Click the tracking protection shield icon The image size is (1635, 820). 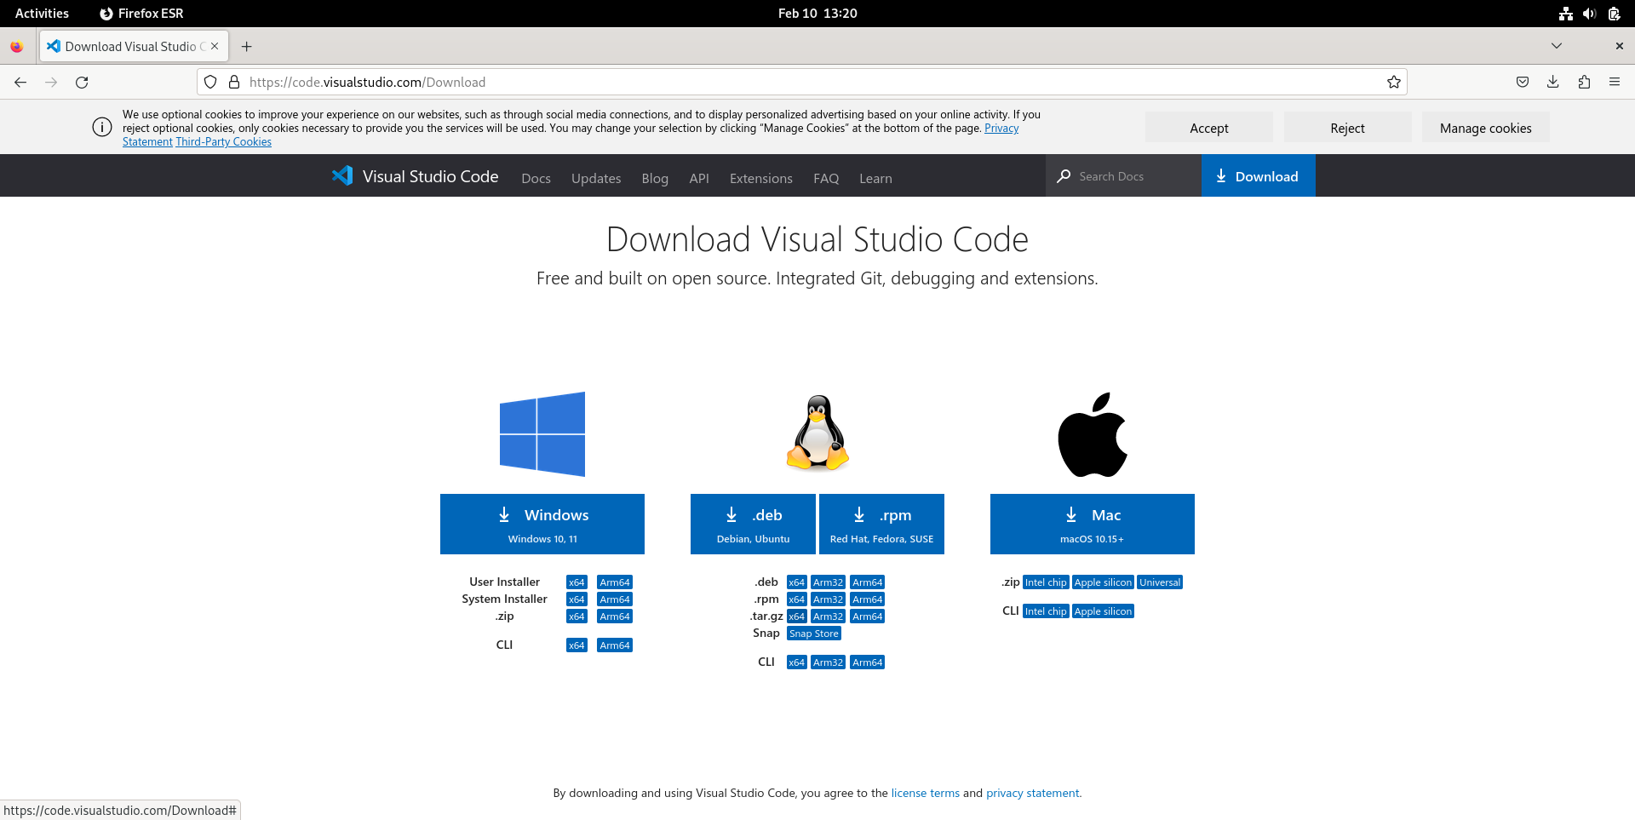210,82
